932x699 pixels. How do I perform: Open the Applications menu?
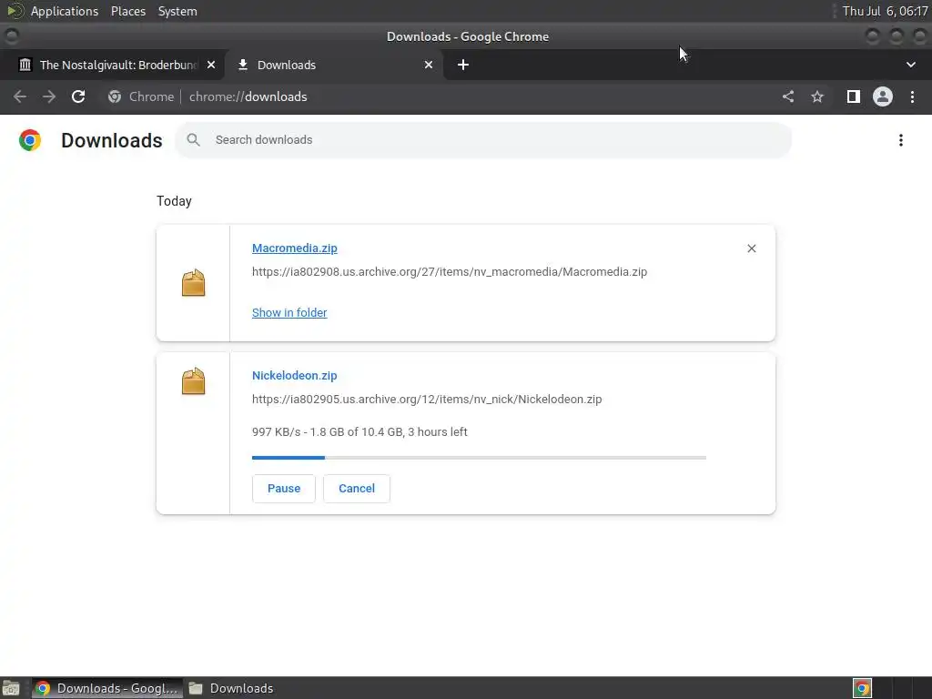tap(65, 11)
